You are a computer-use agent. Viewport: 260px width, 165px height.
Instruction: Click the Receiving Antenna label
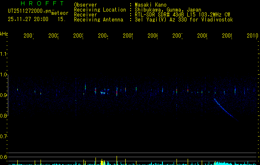tap(98, 20)
